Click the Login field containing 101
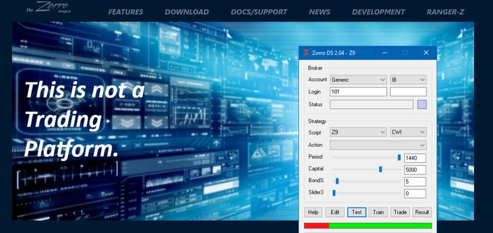 [x=358, y=92]
